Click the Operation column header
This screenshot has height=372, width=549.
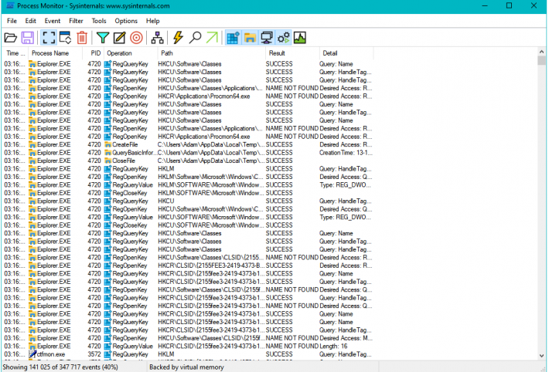coord(131,53)
